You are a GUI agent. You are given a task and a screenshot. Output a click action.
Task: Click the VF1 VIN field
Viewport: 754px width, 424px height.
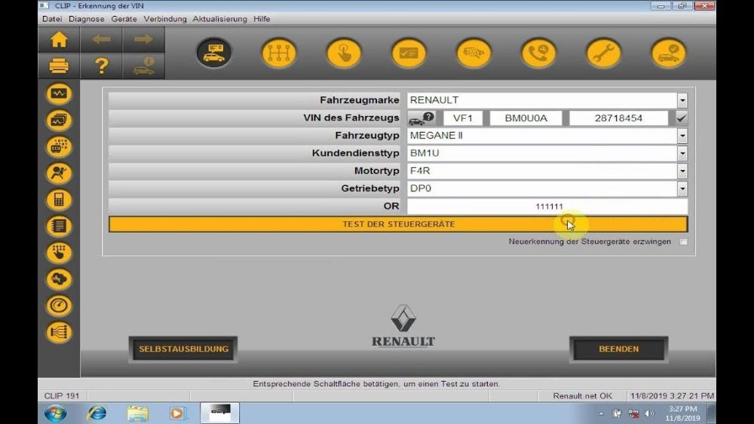tap(463, 118)
